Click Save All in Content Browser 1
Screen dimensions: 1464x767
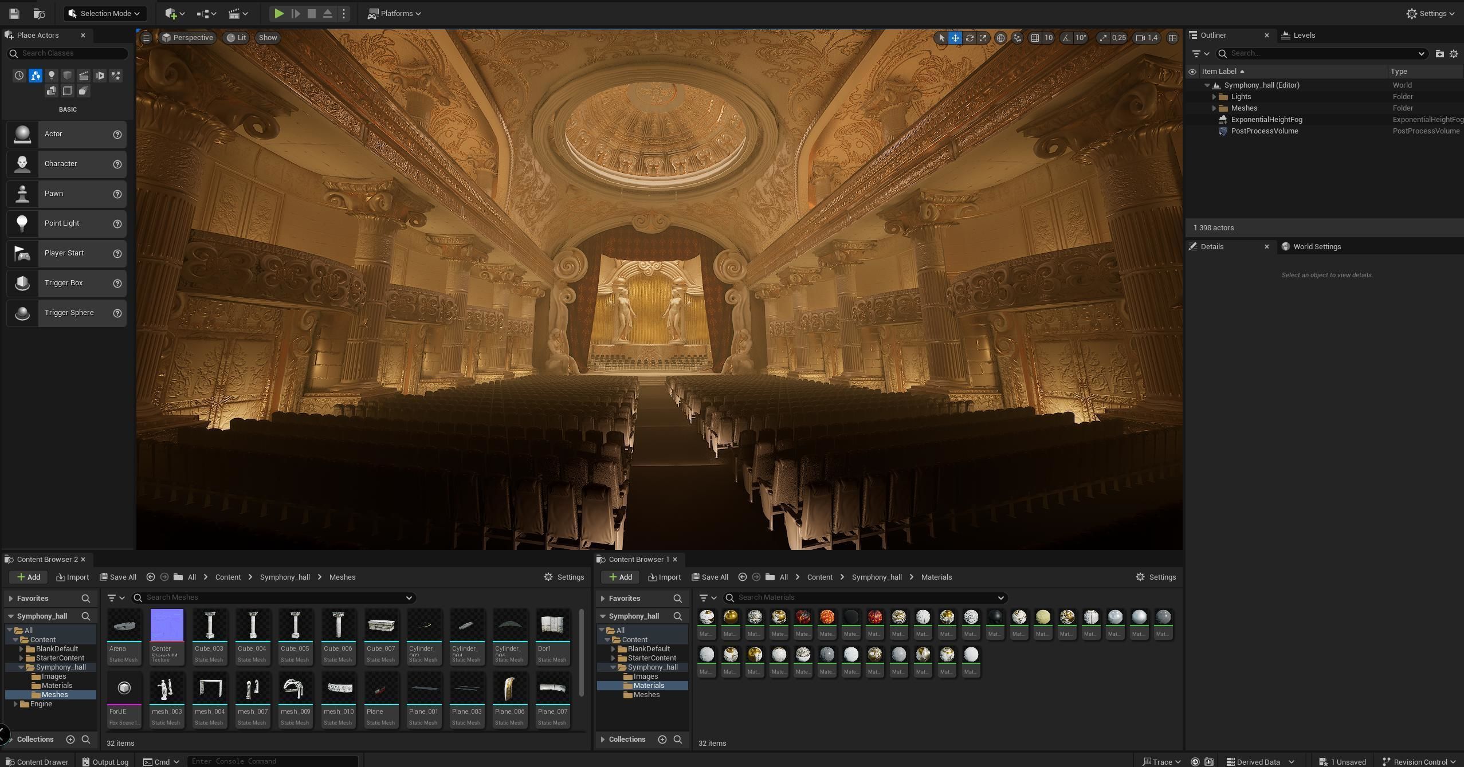click(710, 577)
